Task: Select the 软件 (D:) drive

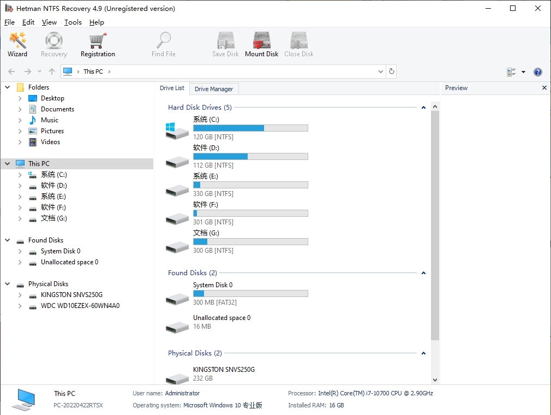Action: 51,185
